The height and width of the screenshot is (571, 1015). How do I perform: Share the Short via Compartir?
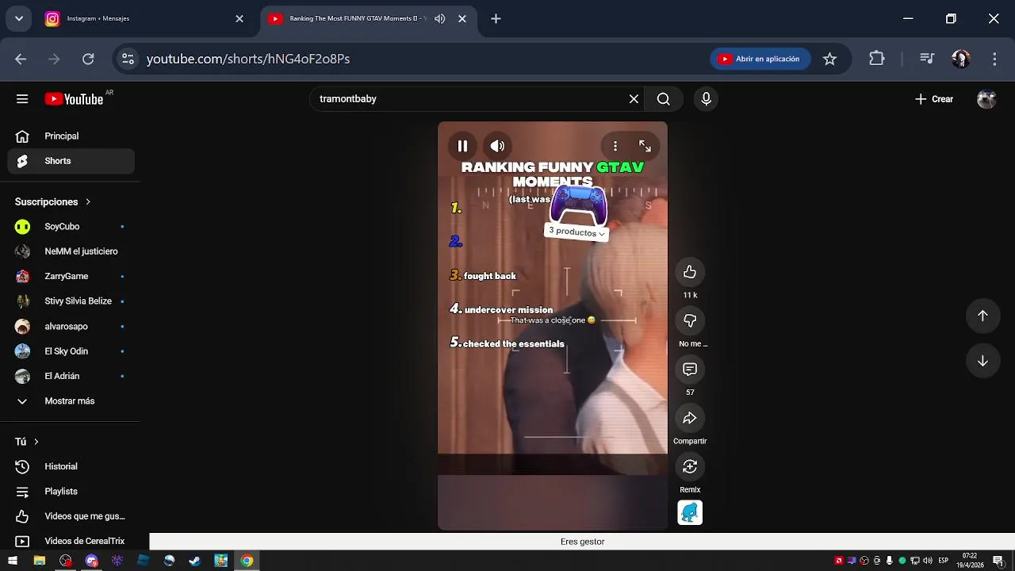[x=690, y=418]
